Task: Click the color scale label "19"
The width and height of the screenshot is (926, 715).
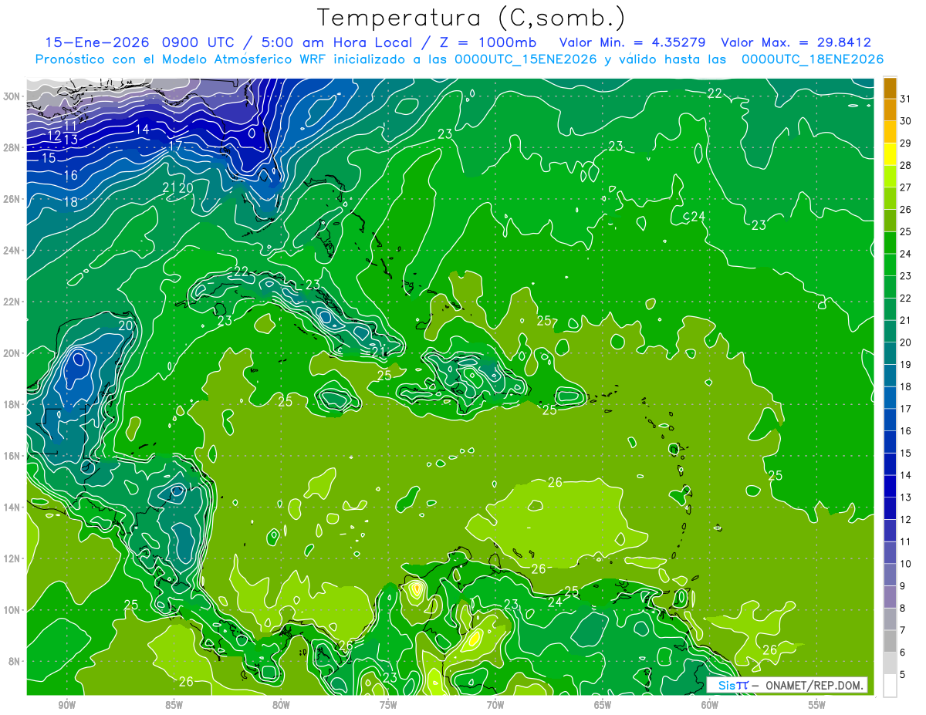Action: 906,365
